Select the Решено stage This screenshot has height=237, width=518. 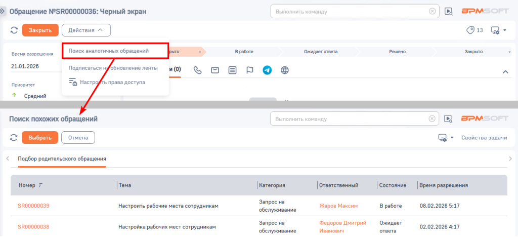point(398,52)
